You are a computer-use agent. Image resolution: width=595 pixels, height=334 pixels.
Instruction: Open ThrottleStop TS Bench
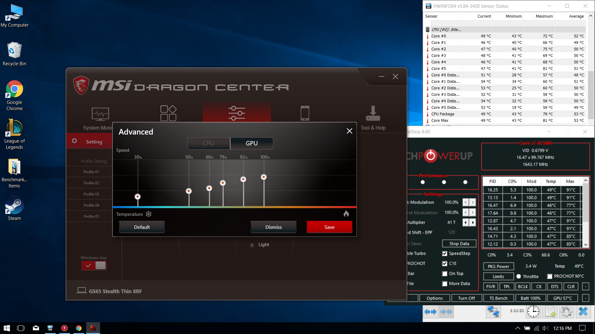[498, 298]
